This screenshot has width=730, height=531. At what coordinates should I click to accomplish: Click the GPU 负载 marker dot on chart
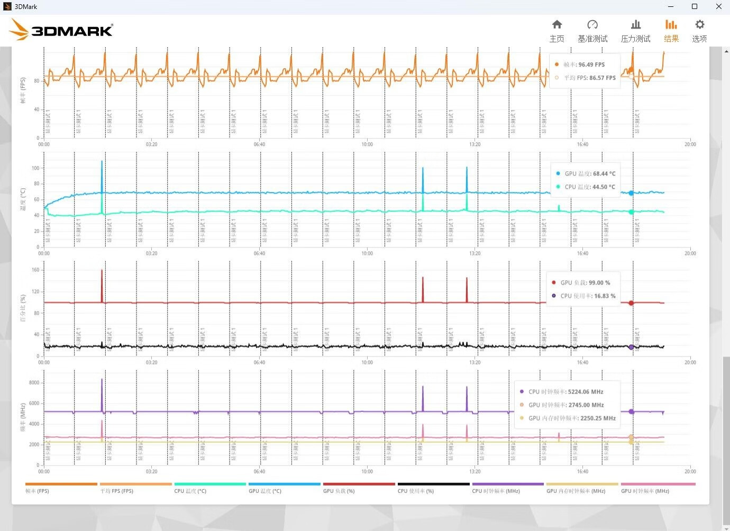(631, 303)
